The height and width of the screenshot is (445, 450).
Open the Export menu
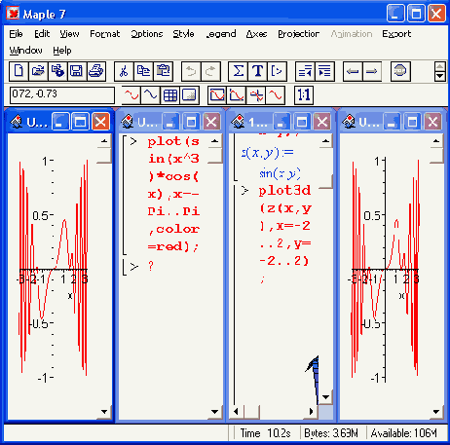coord(396,34)
